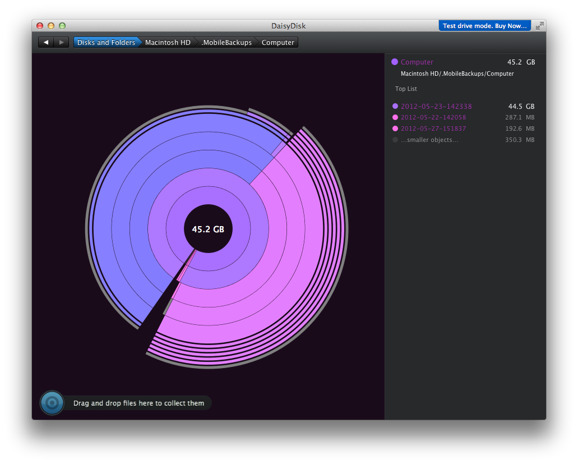Screen dimensions: 578x464
Task: Open the .MobileBackups breadcrumb
Action: 226,43
